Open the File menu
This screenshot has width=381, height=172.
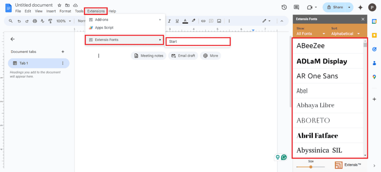pos(18,11)
